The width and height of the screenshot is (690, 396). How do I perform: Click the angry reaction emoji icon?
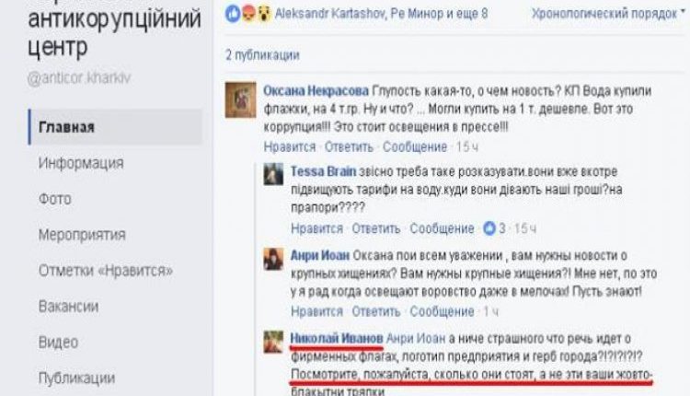pos(248,14)
